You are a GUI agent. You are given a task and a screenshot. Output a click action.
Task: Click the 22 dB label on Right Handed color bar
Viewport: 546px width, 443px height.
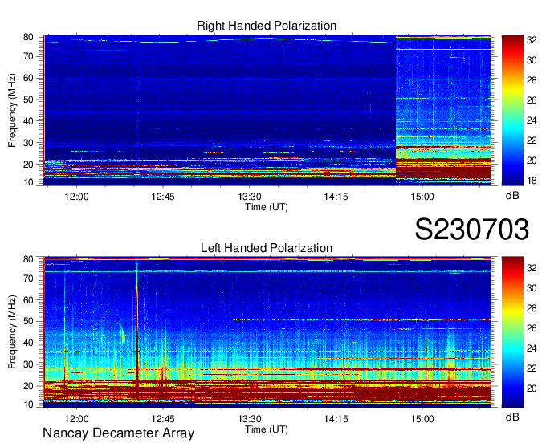coord(532,140)
